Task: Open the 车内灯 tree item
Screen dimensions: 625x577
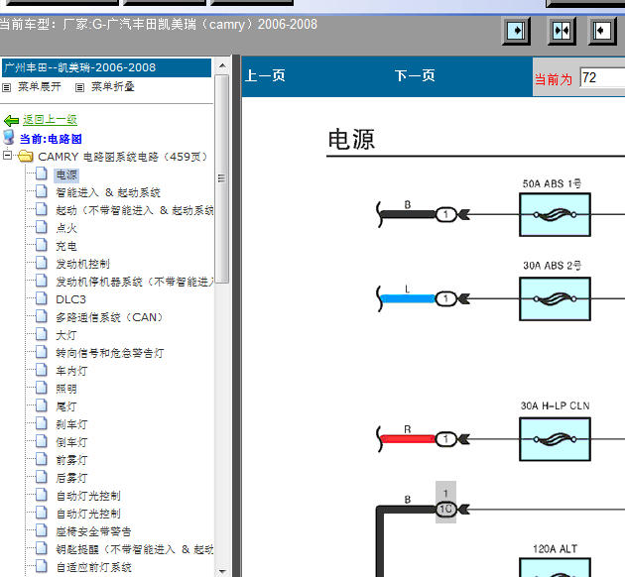Action: coord(71,371)
